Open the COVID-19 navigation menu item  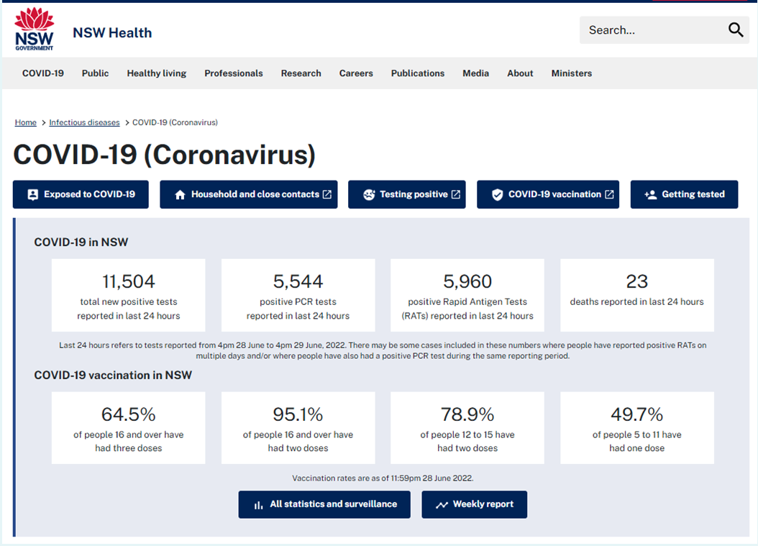(43, 73)
